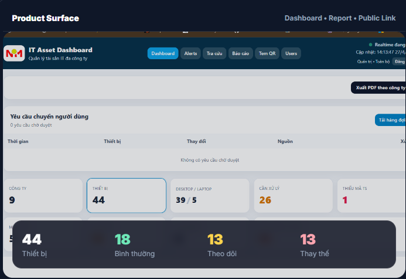Switch to the Alerts tab

point(190,53)
